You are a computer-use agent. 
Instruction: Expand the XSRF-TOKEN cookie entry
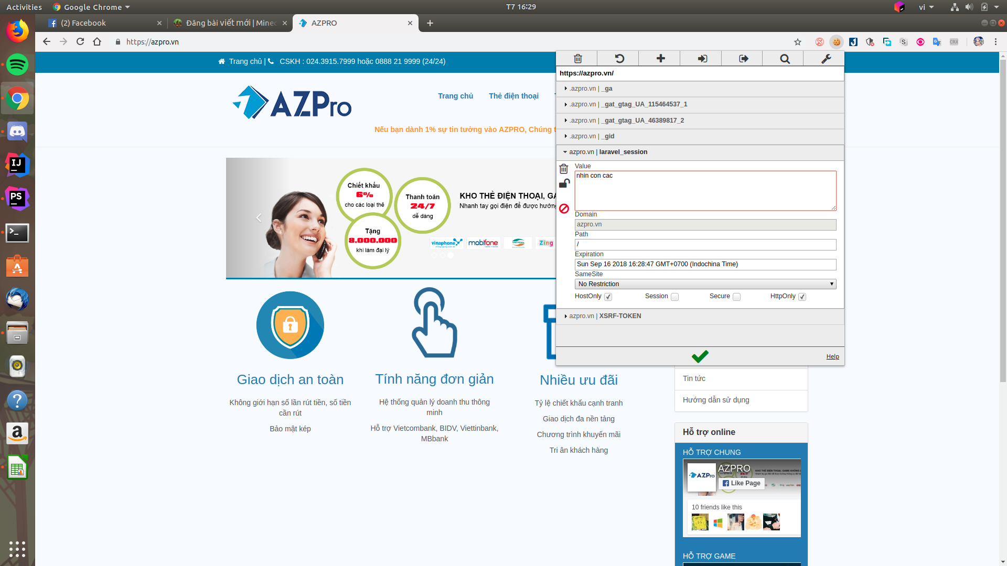[x=620, y=316]
